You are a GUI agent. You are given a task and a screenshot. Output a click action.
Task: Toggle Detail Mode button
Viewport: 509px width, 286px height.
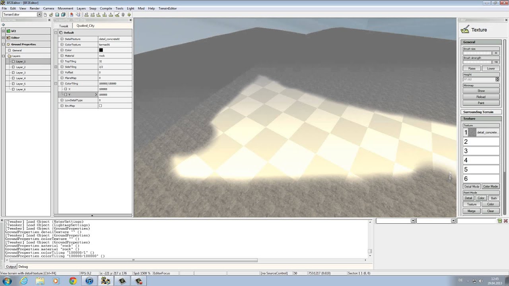click(x=472, y=187)
